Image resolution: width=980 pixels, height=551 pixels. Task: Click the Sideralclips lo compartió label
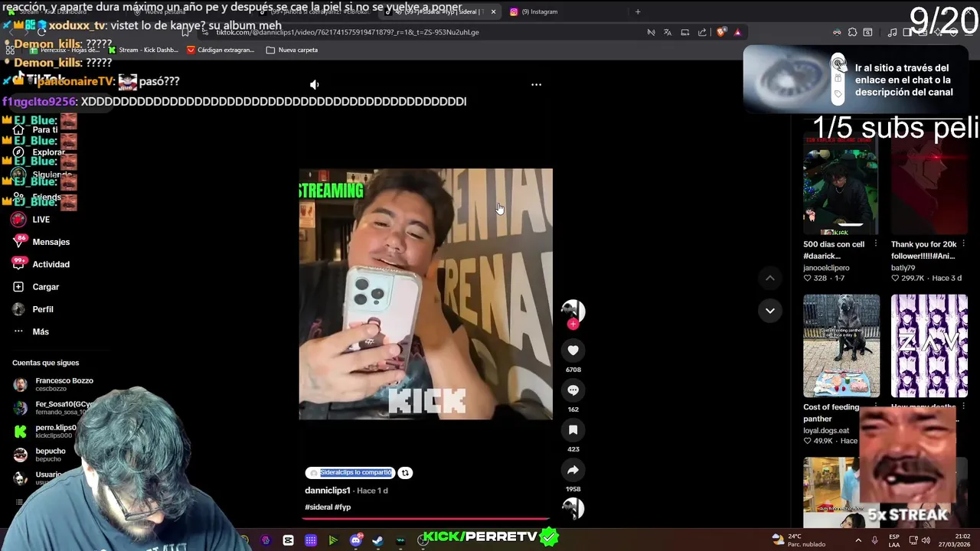(351, 473)
